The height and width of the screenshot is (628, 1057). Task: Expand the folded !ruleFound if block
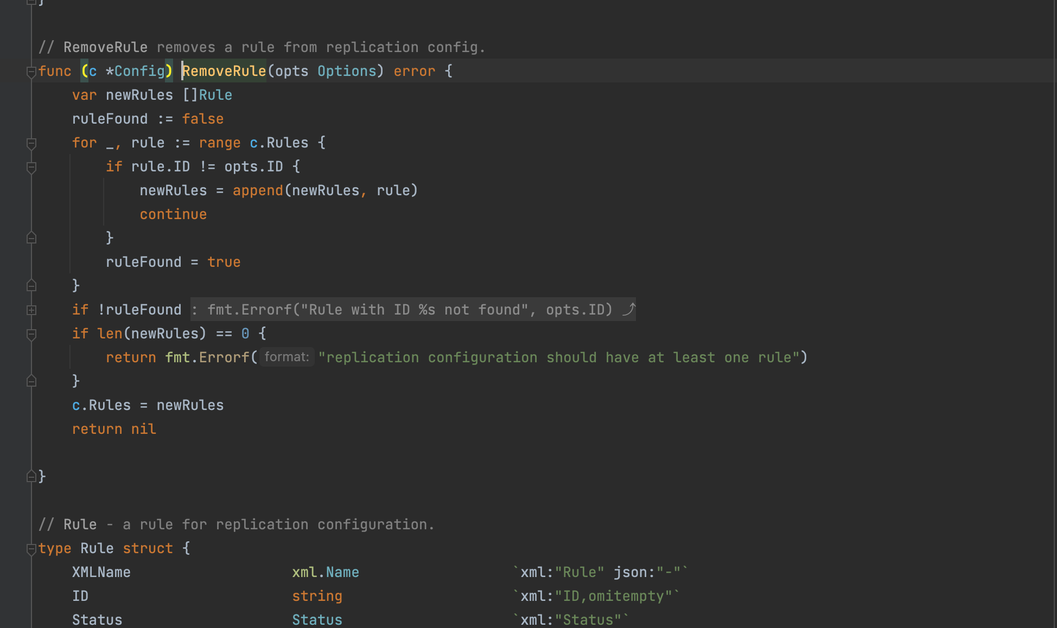tap(31, 310)
